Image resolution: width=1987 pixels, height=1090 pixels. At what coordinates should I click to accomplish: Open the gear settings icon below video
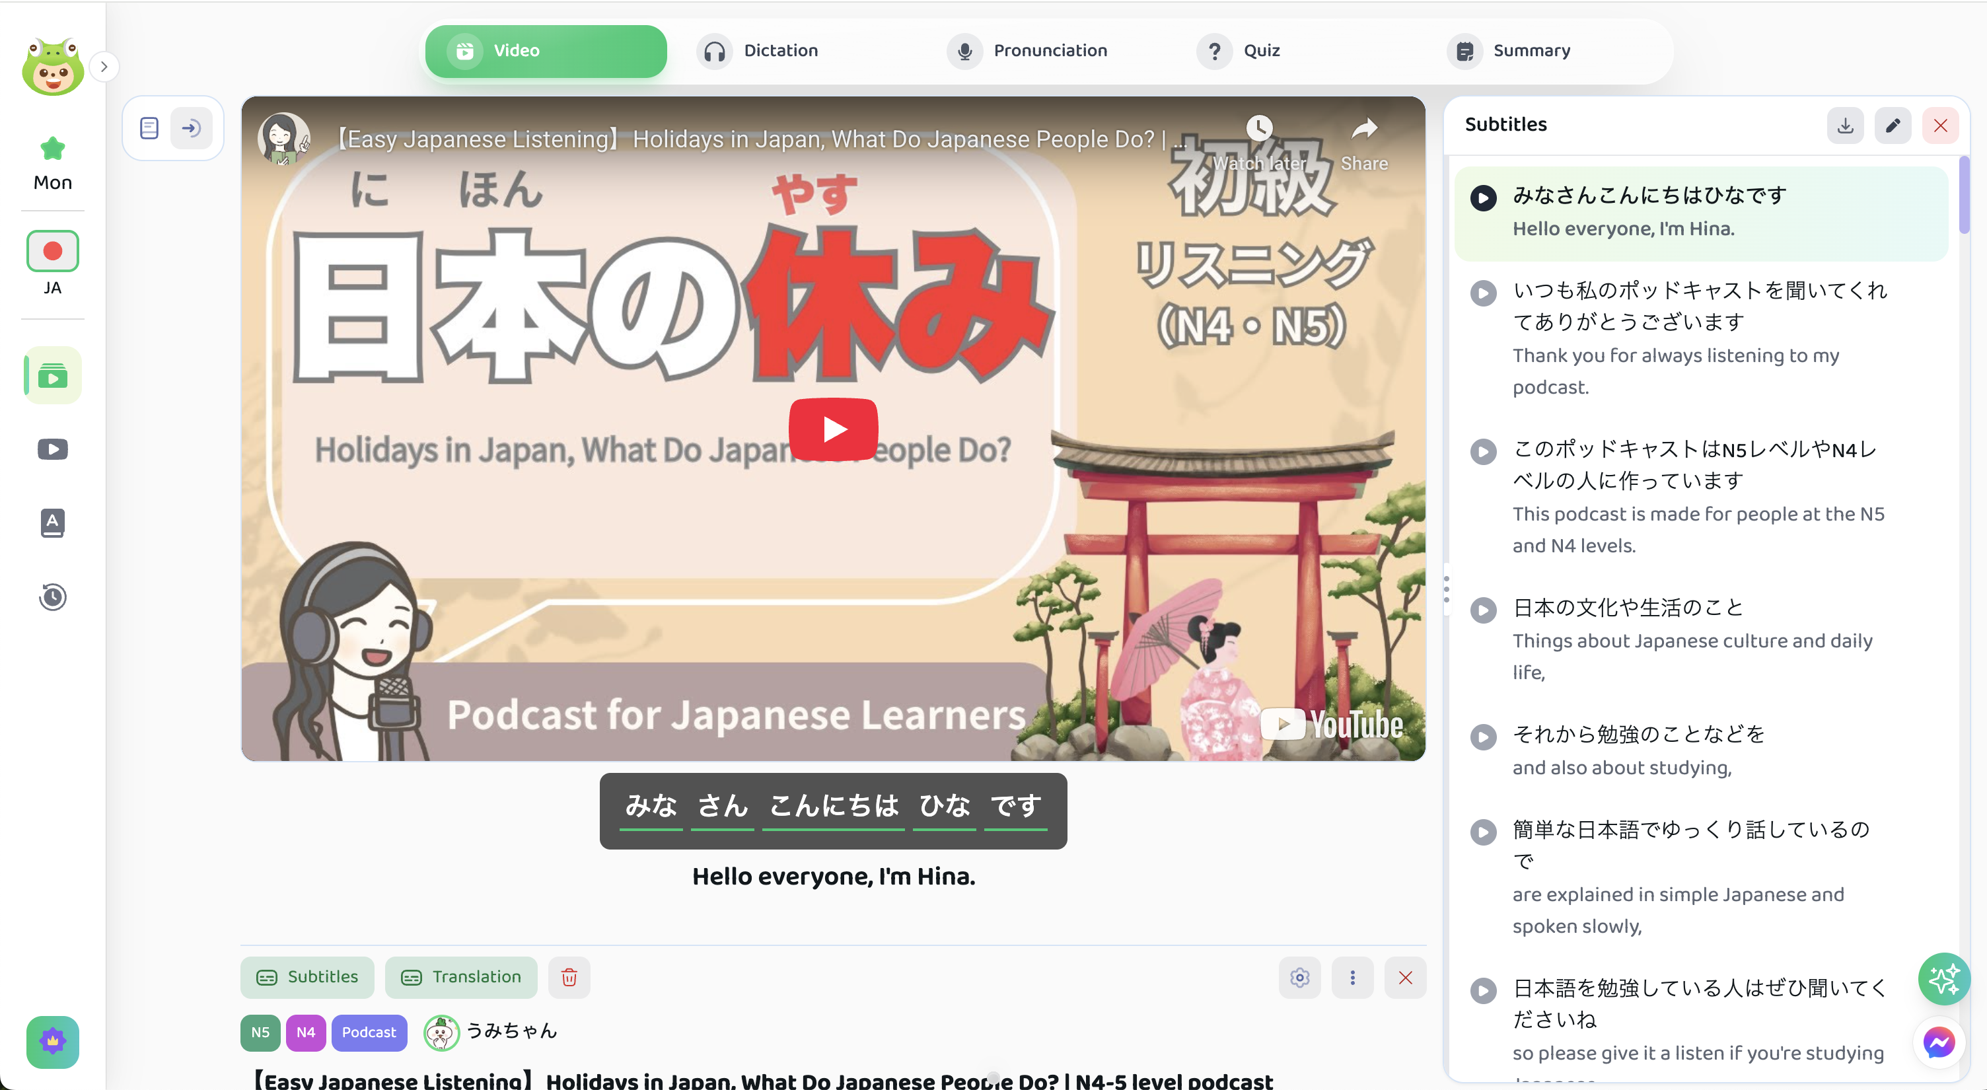pyautogui.click(x=1299, y=978)
